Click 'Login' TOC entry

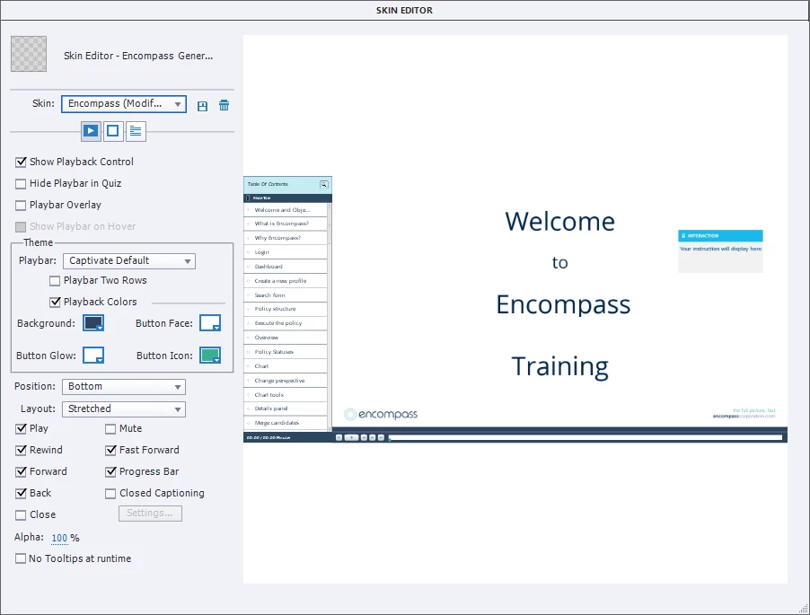pos(286,252)
